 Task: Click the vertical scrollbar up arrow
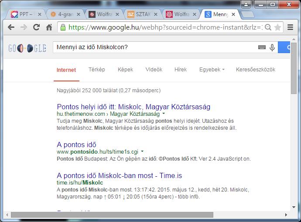click(294, 39)
